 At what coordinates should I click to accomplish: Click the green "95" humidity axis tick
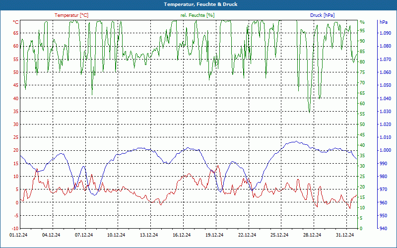(x=362, y=31)
